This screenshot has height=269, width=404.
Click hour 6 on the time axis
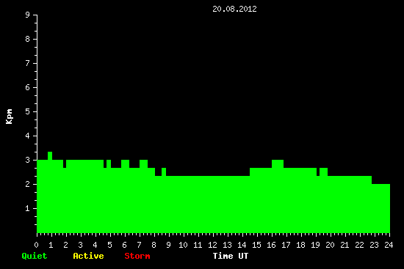click(x=124, y=245)
